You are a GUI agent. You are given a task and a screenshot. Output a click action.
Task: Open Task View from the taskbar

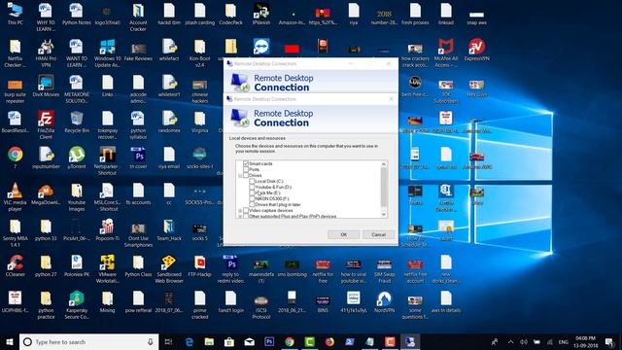[x=168, y=341]
